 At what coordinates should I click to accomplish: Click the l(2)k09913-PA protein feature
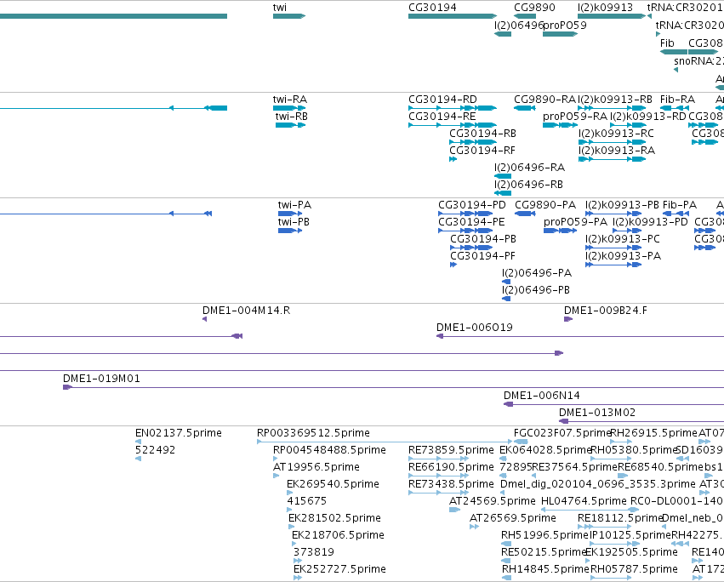613,265
